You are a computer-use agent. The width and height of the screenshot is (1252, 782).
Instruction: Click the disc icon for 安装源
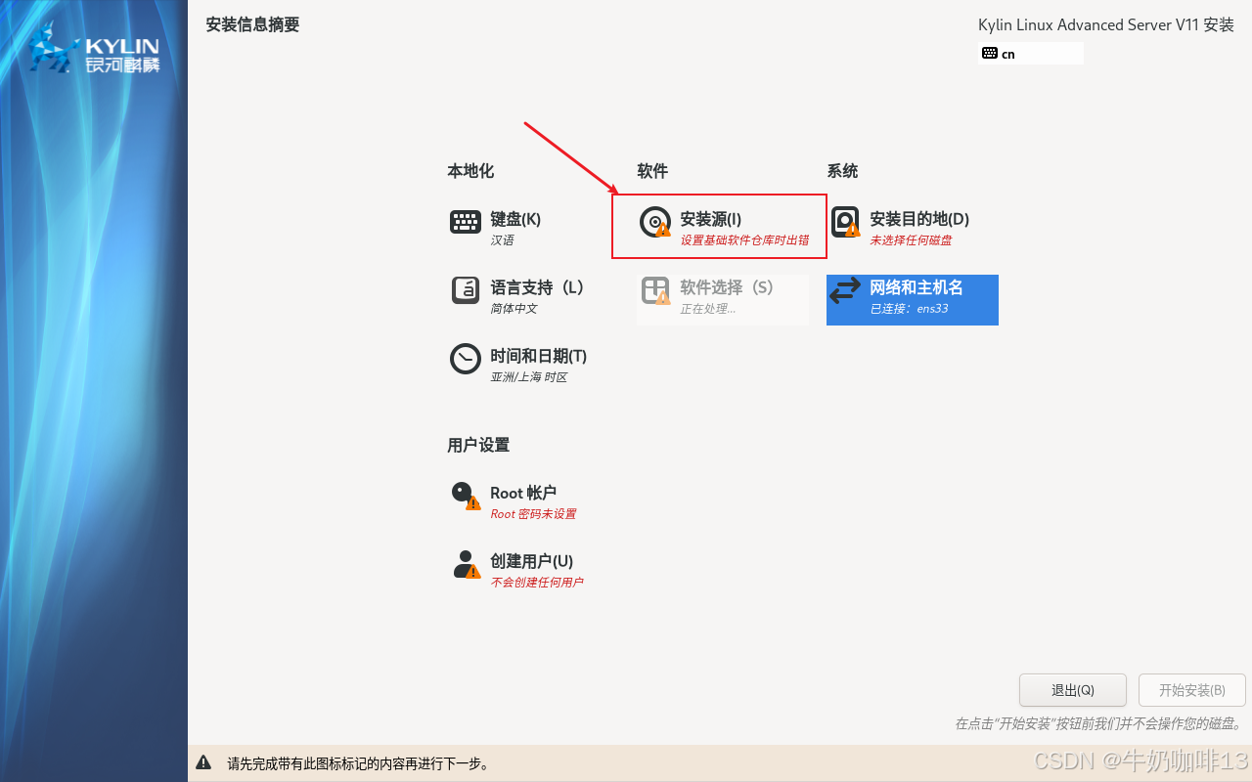click(x=655, y=222)
